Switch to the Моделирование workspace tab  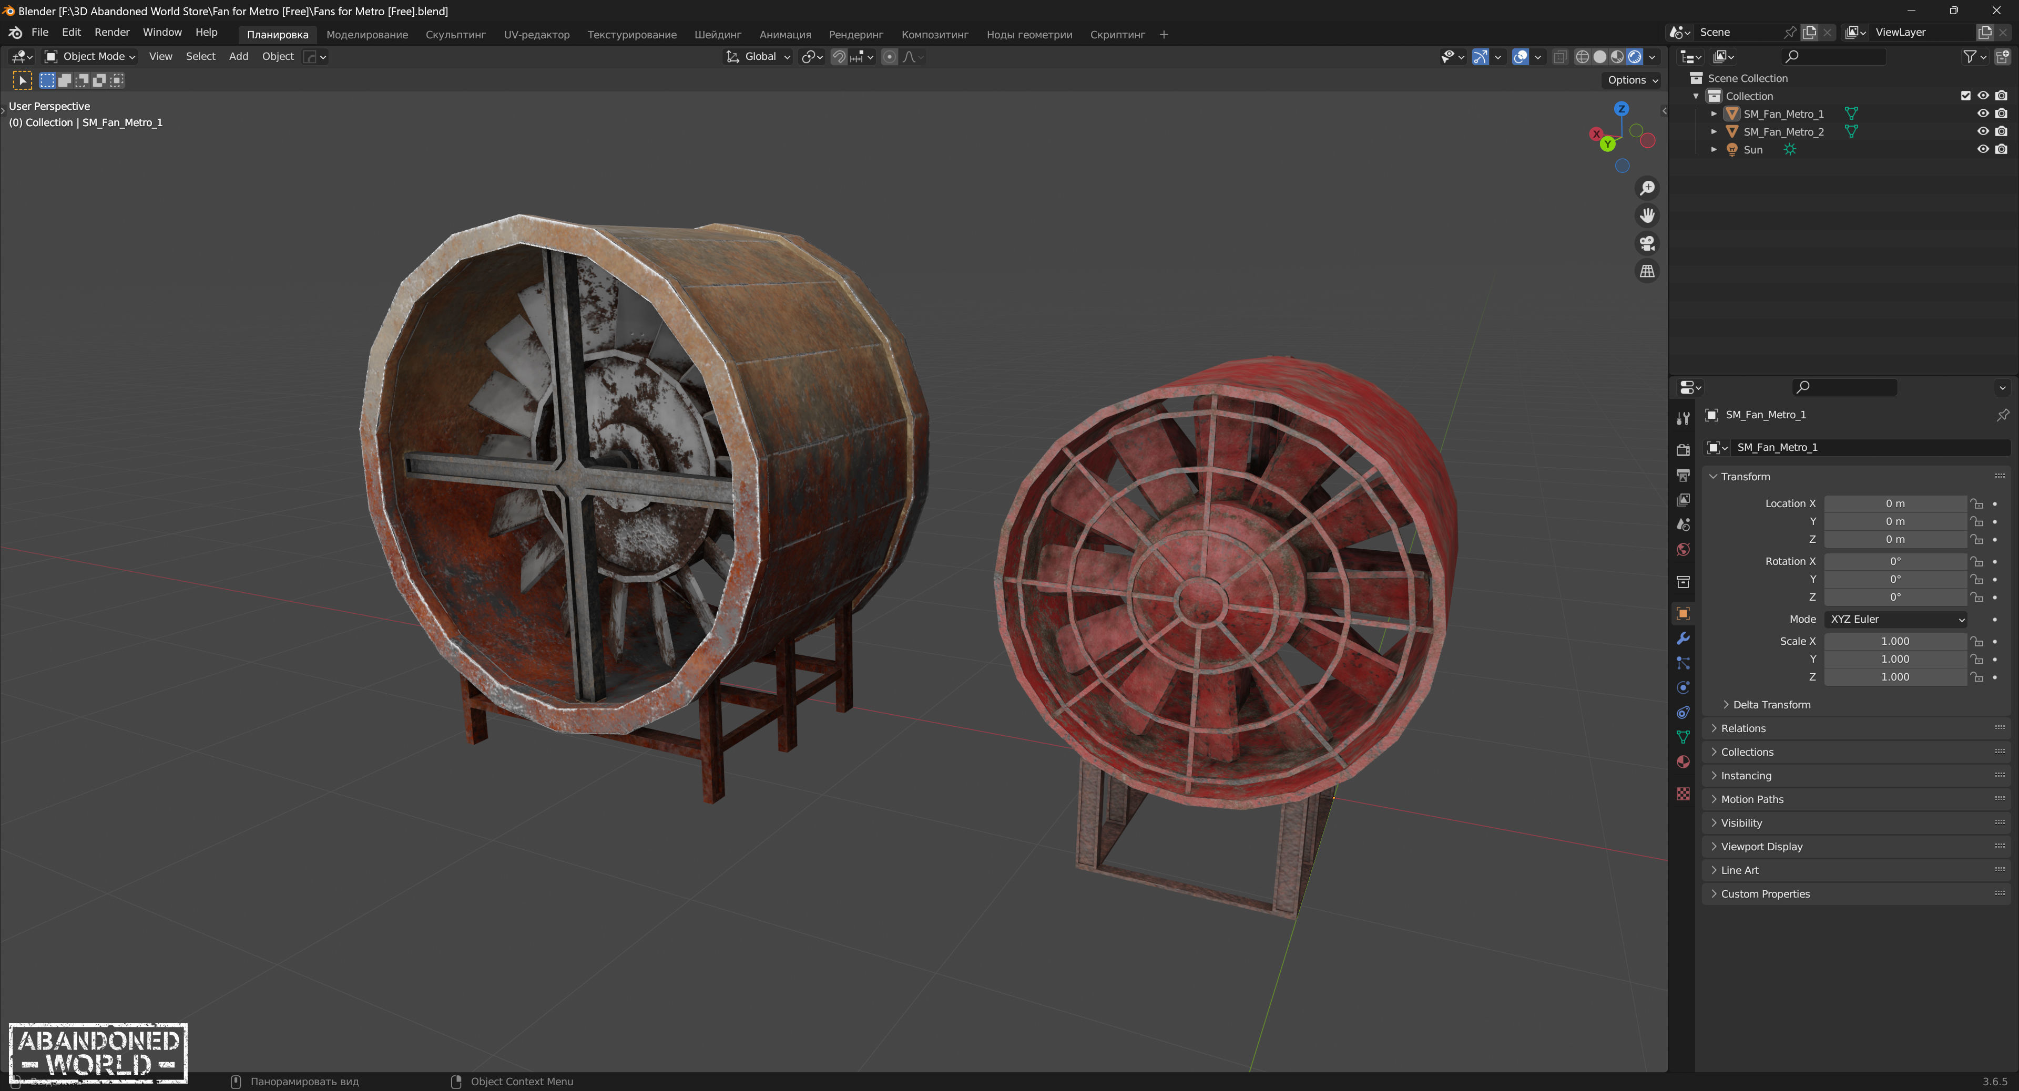click(367, 35)
